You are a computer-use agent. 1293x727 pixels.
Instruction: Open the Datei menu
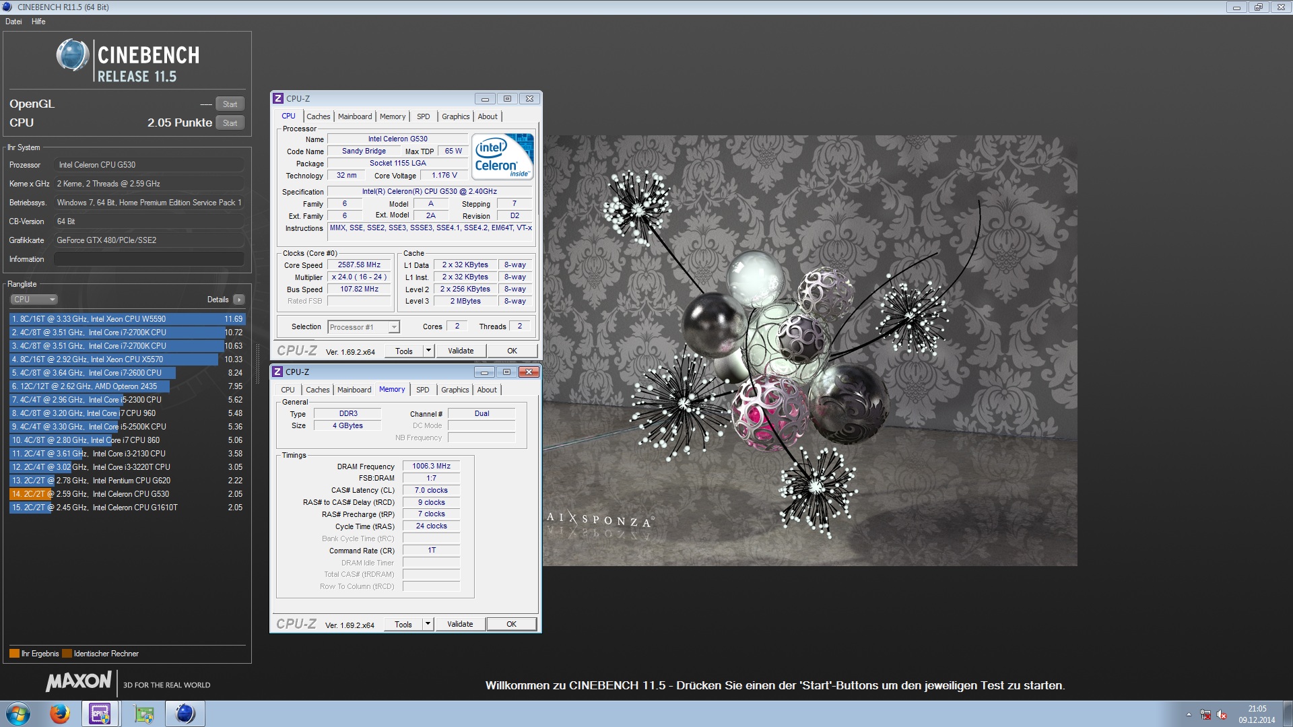click(x=13, y=22)
